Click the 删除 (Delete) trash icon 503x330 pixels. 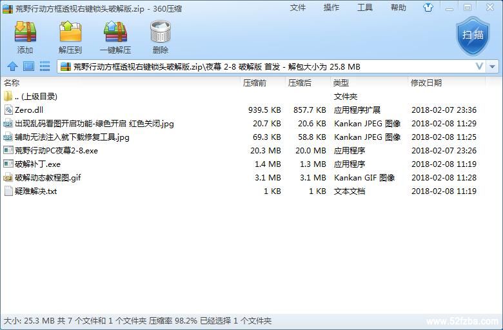161,32
